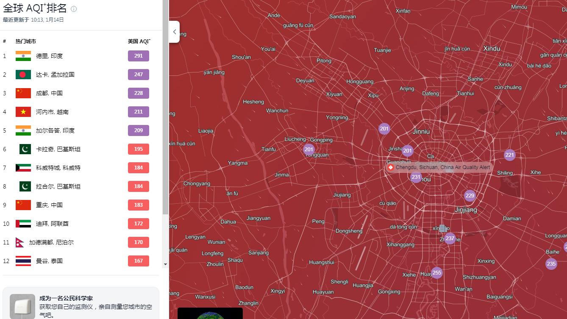The width and height of the screenshot is (567, 319).
Task: Click the 201 marker near Liucheng
Action: click(x=309, y=150)
